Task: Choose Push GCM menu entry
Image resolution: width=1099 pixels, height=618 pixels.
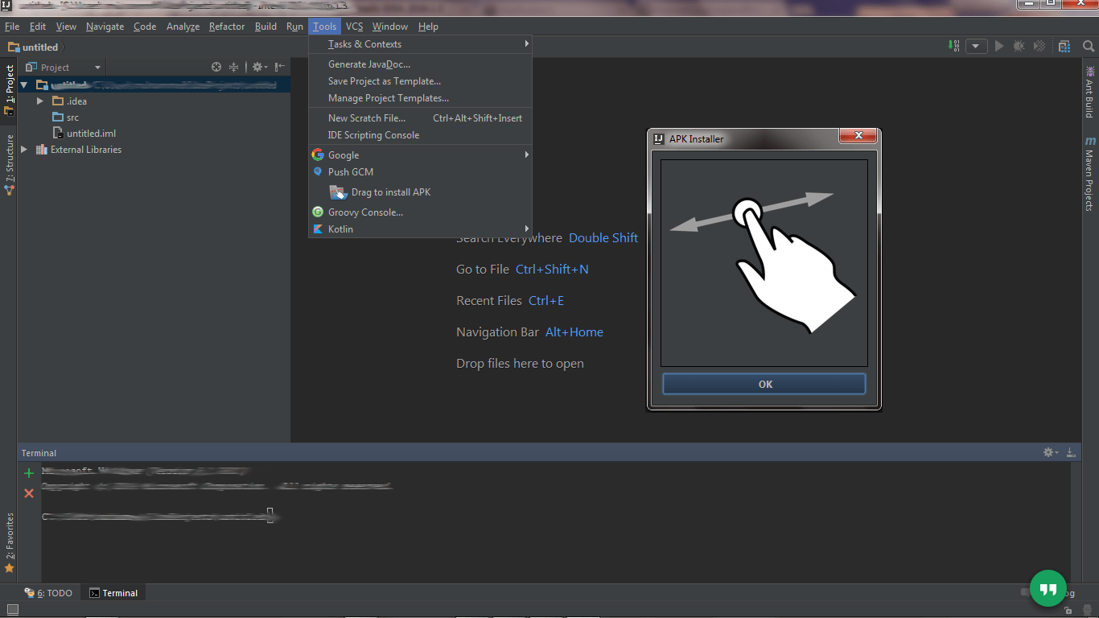Action: point(421,172)
